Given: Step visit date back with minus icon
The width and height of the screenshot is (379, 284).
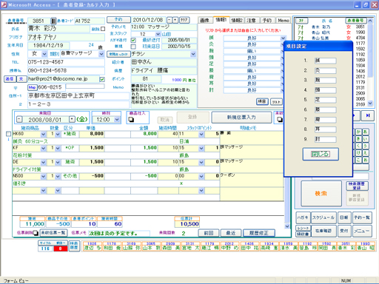Looking at the screenshot, I should tap(19, 119).
